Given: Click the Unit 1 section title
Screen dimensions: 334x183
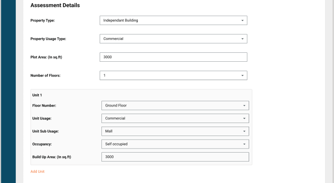Looking at the screenshot, I should coord(37,95).
